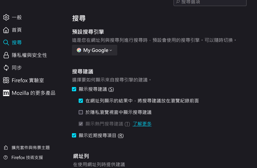Click the Search magnifier icon in sidebar
Screen dimensions: 257x168
click(x=6, y=43)
